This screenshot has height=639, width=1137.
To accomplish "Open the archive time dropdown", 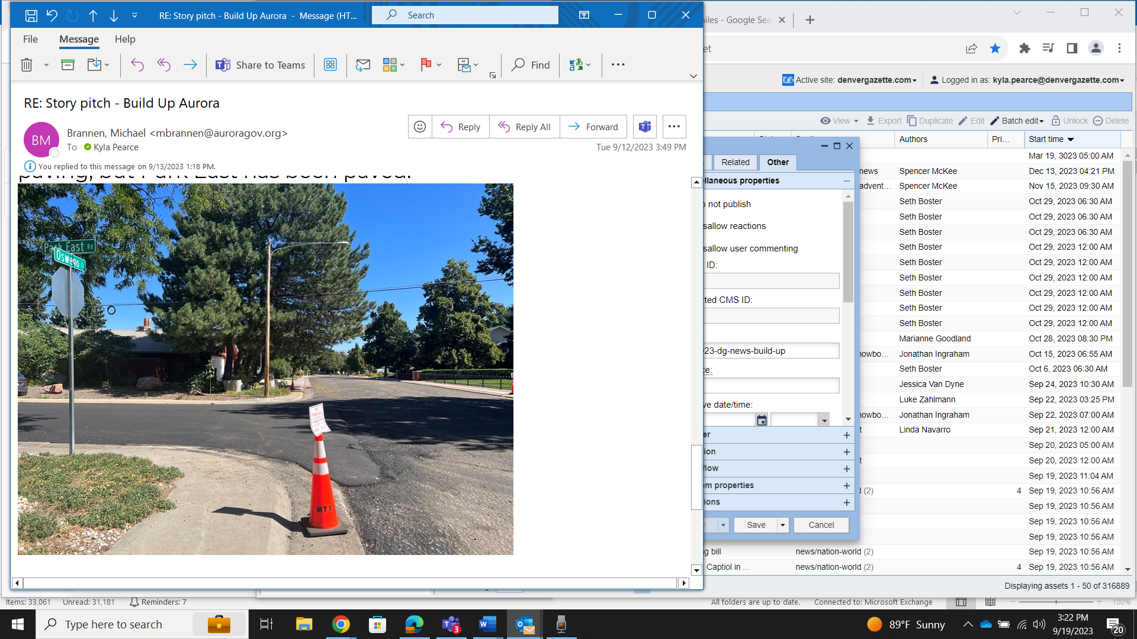I will (x=824, y=420).
